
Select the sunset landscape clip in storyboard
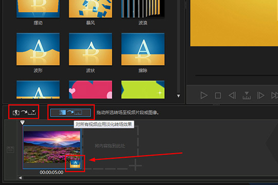tap(52, 147)
